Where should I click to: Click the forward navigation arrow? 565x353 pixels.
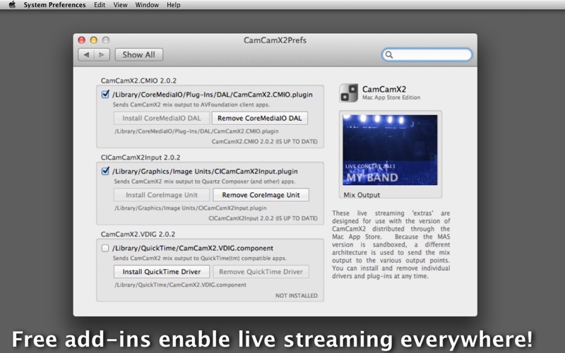(102, 55)
